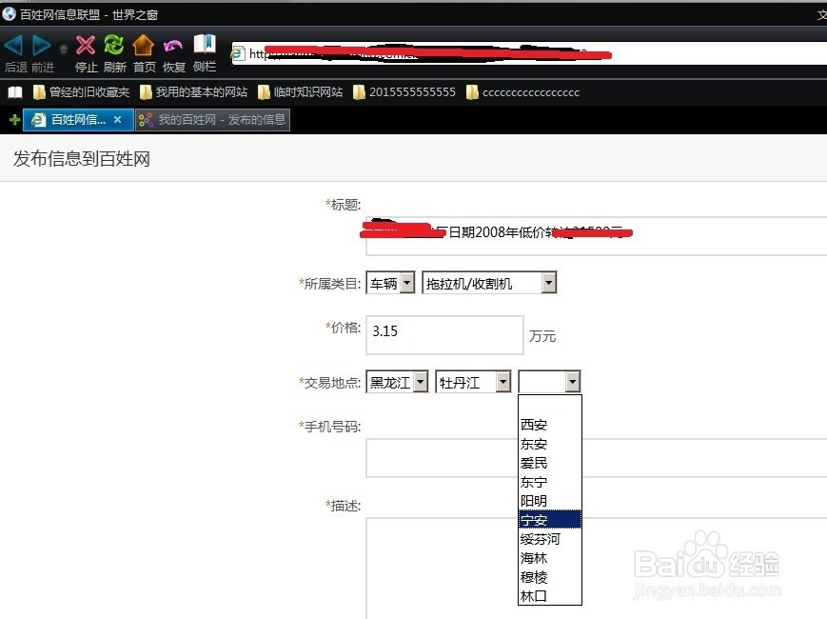The image size is (827, 619).
Task: Click the empty district dropdown arrow
Action: (x=572, y=382)
